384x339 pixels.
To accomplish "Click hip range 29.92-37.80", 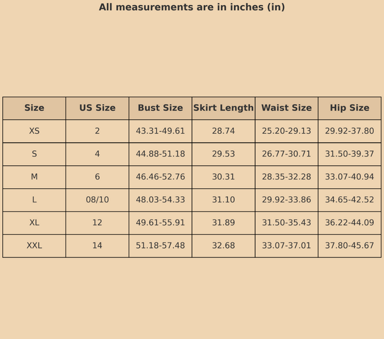I will click(349, 131).
